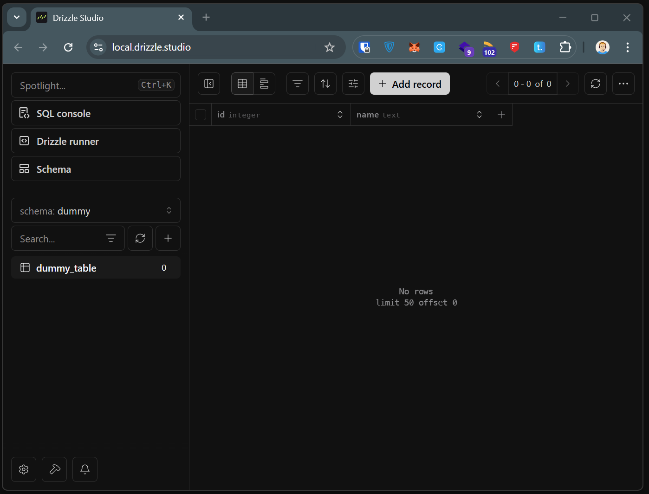Open the more options ellipsis menu
This screenshot has height=494, width=649.
point(623,84)
